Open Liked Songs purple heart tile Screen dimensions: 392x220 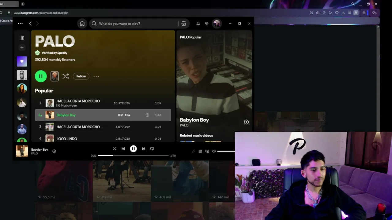coord(22,61)
